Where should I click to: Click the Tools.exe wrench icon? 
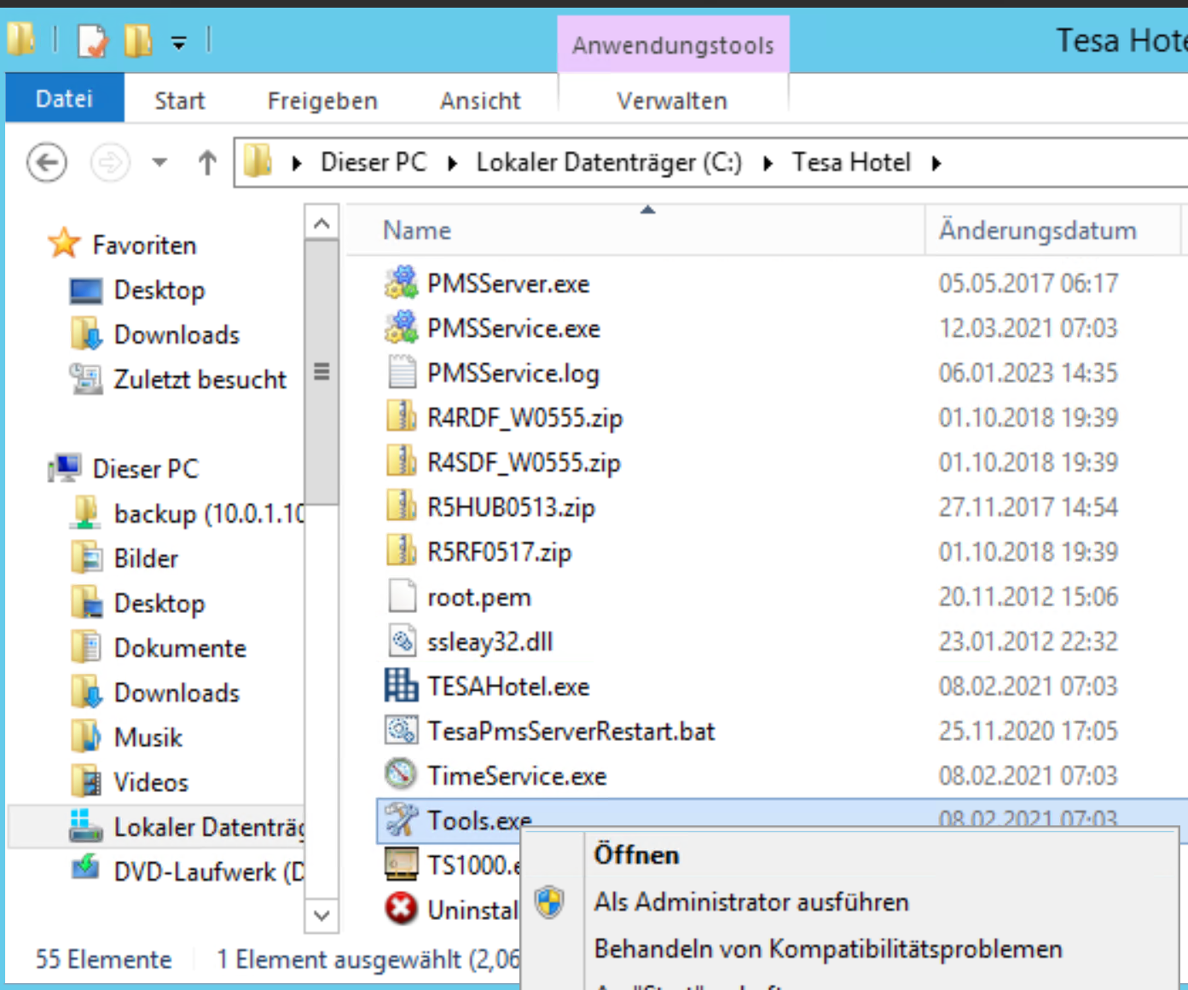[x=401, y=820]
